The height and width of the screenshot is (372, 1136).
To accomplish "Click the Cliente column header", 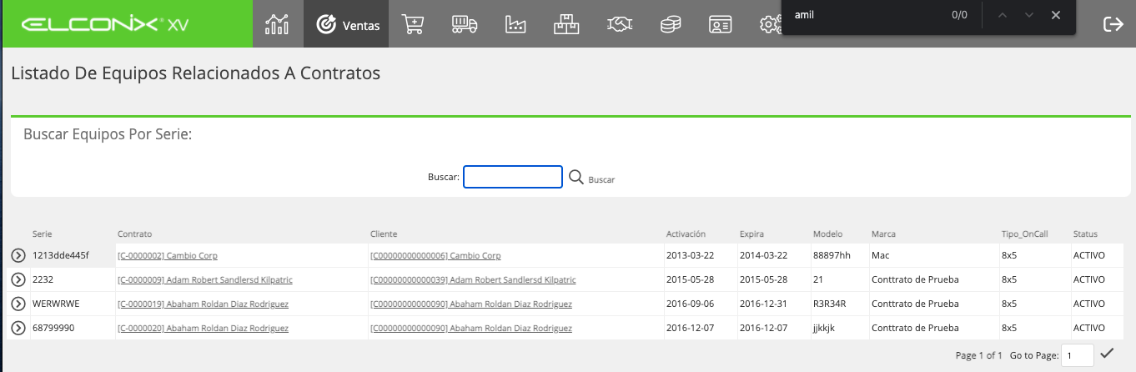I will tap(384, 234).
